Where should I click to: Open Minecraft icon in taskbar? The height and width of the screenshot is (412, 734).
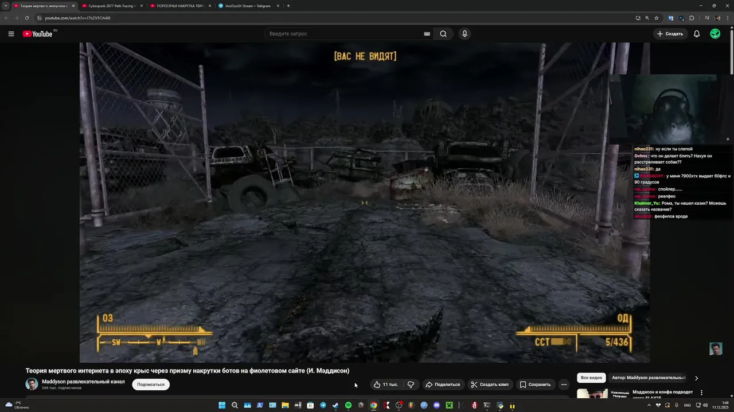[449, 405]
